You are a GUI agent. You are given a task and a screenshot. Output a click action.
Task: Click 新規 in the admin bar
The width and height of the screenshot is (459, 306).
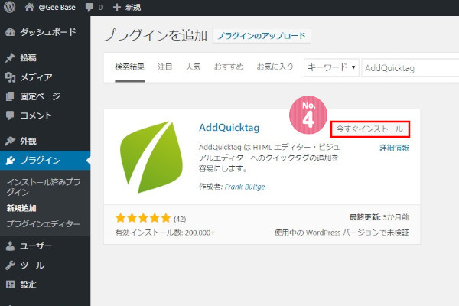coord(133,8)
